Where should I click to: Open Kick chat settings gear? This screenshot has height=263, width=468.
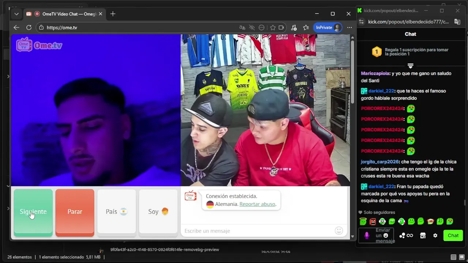435,236
